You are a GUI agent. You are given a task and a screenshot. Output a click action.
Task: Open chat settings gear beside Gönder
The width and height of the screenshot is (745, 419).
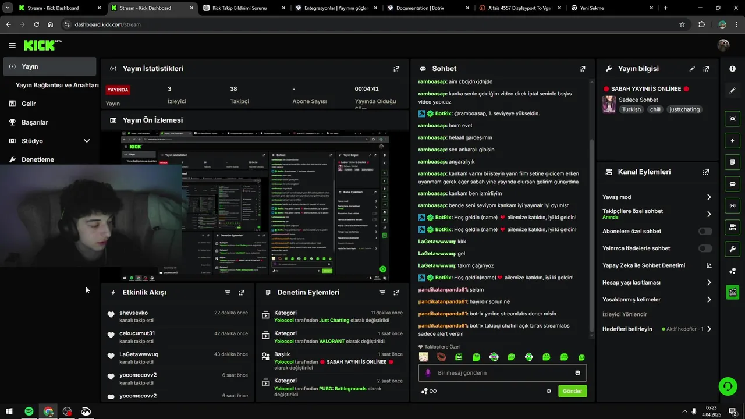[549, 391]
